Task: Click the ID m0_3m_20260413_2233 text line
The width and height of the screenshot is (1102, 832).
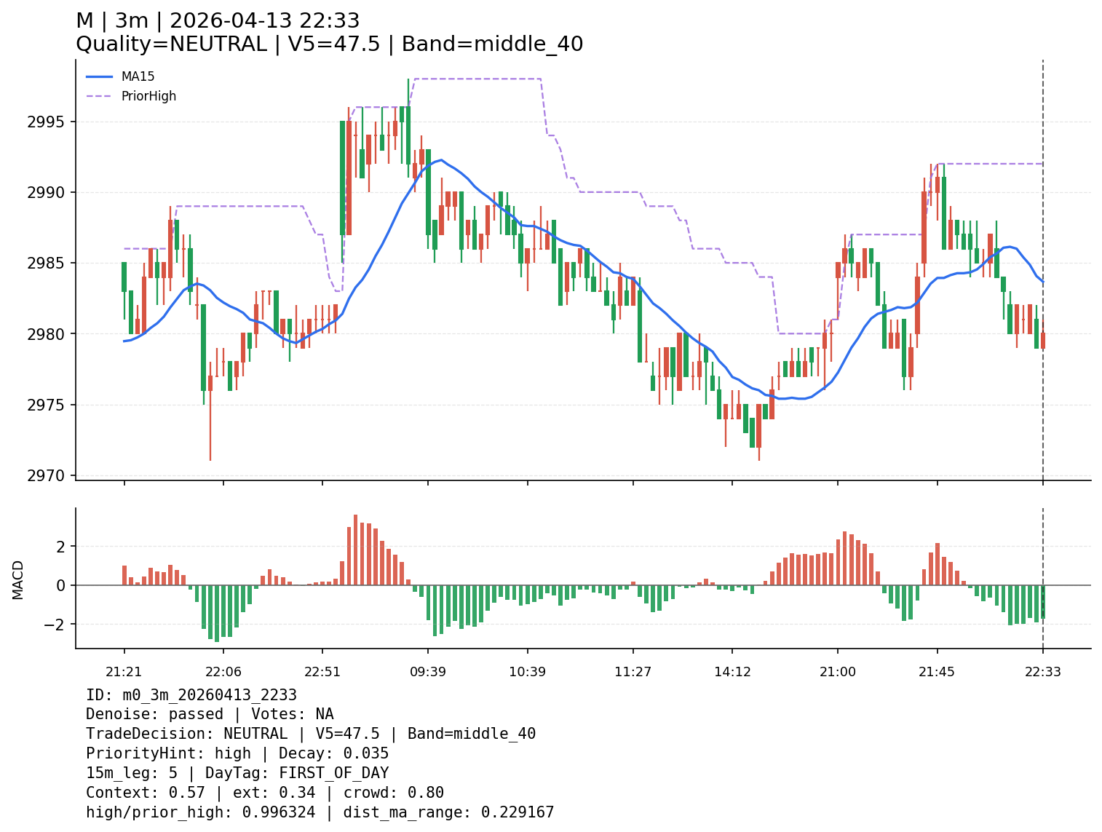Action: (x=191, y=695)
